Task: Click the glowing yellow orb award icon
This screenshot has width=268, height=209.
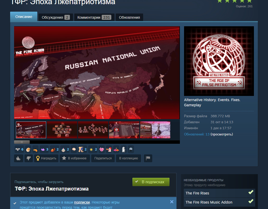Action: (93, 149)
